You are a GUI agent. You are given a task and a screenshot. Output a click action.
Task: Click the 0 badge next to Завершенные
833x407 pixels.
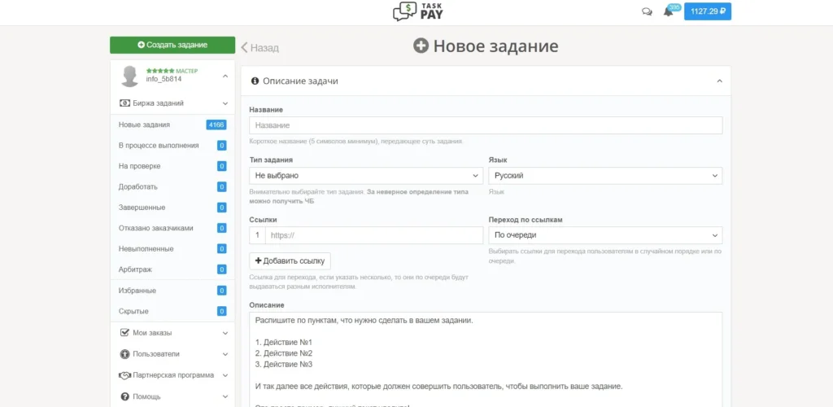tap(221, 208)
